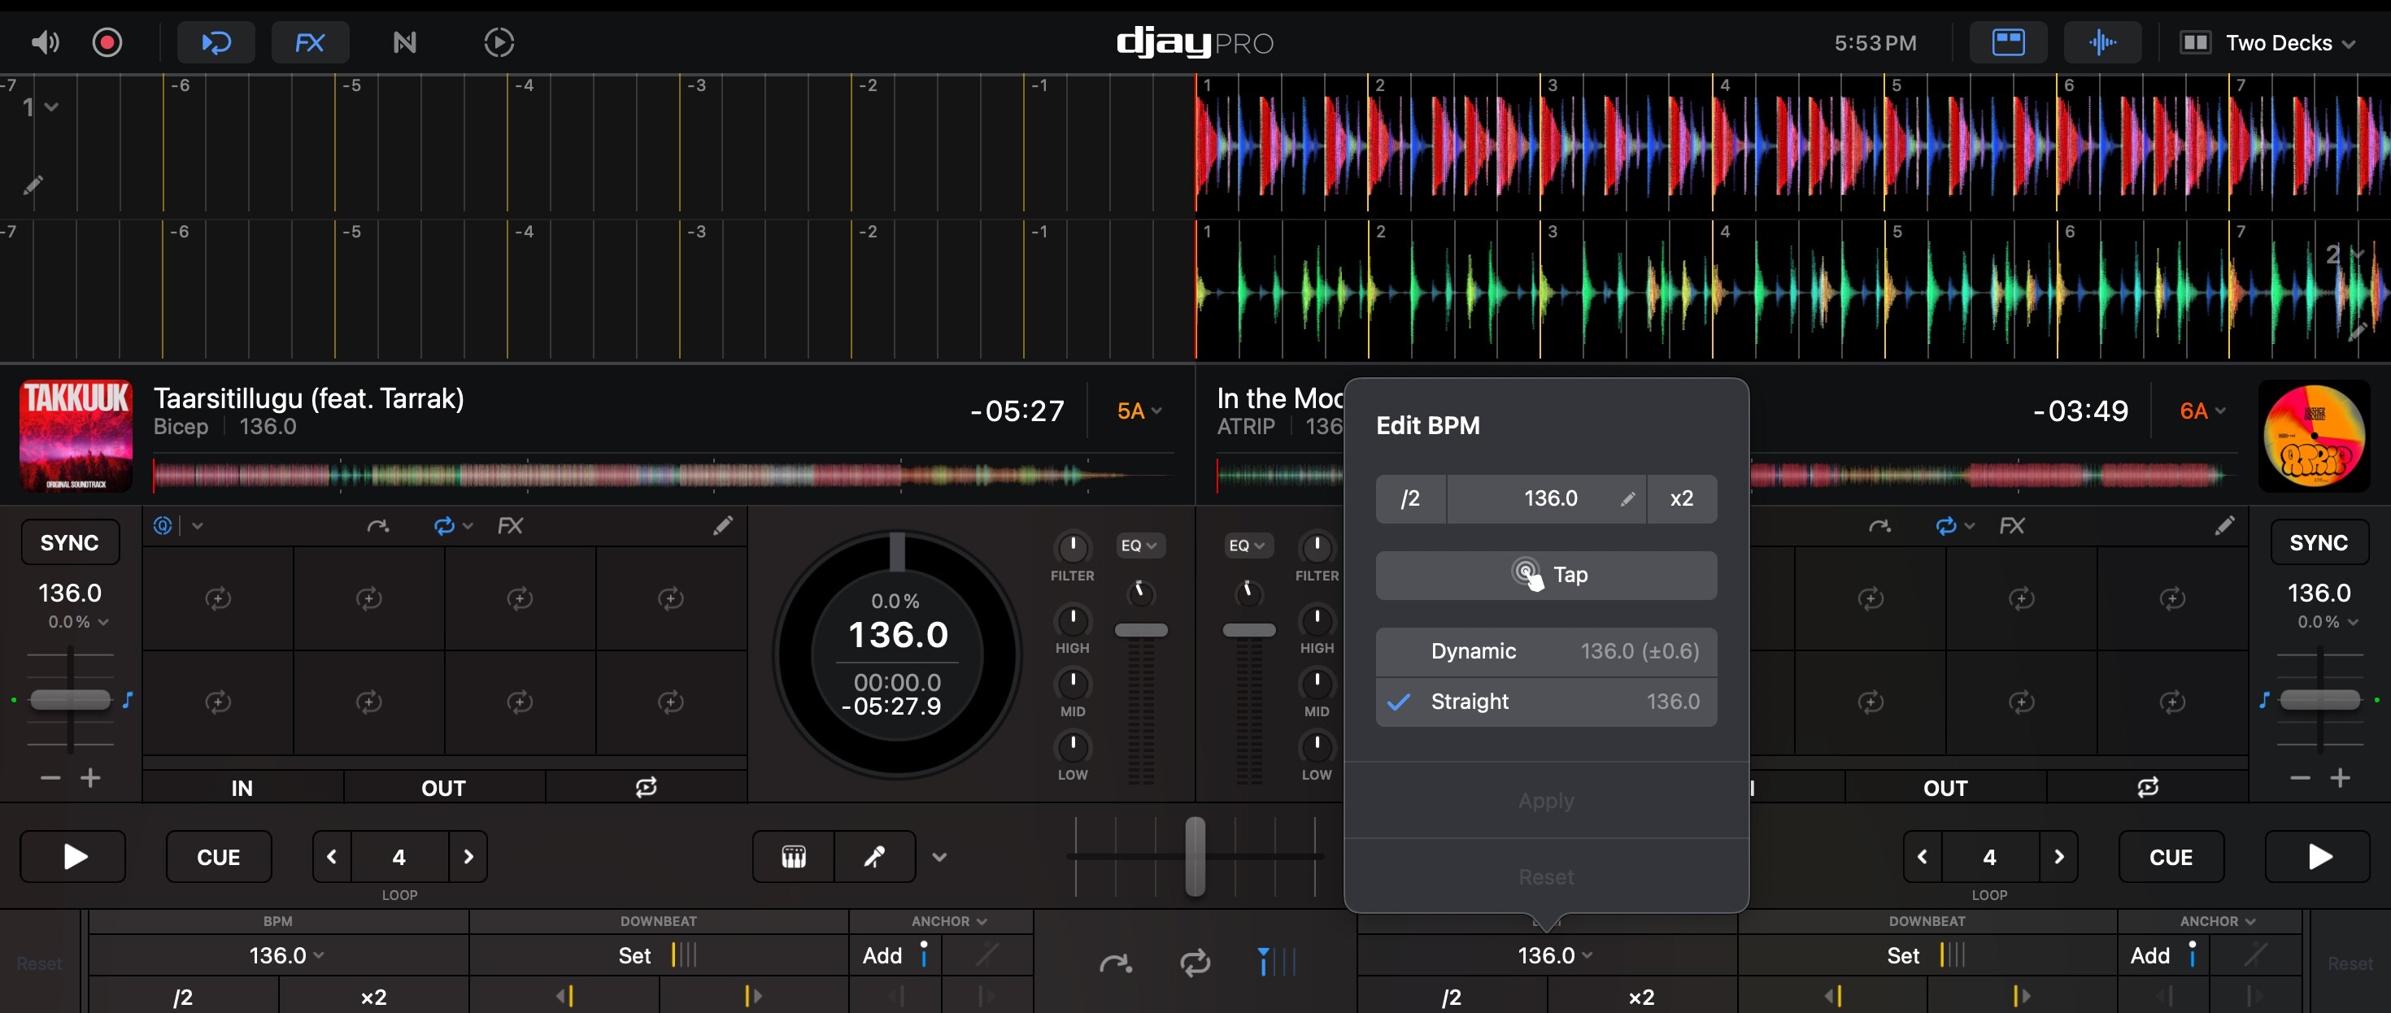Click the Automix play-circle icon
The image size is (2391, 1013).
499,42
